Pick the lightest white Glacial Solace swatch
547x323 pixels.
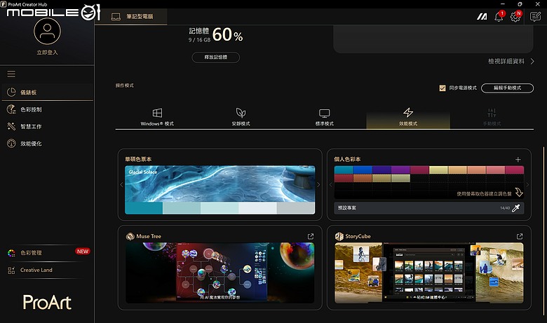[258, 208]
